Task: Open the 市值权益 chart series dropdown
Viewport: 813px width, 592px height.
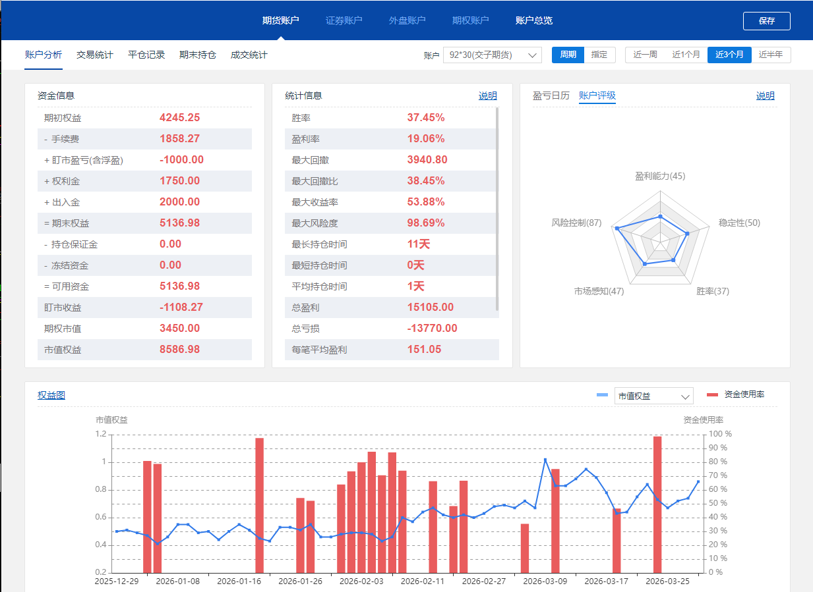Action: point(653,396)
